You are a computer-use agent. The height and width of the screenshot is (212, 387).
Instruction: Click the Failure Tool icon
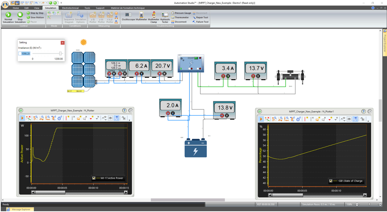(200, 22)
